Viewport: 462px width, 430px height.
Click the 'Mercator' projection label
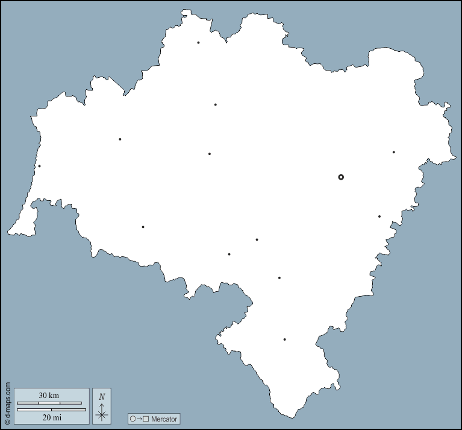tap(164, 419)
